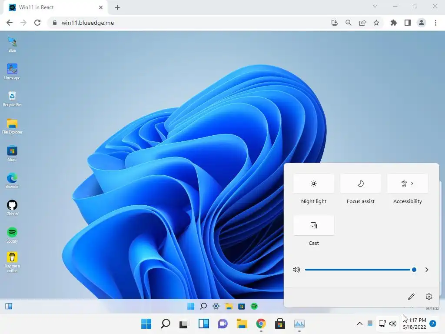Reload the win11.blueedge.me page
Screen dimensions: 445x334
pyautogui.click(x=37, y=23)
